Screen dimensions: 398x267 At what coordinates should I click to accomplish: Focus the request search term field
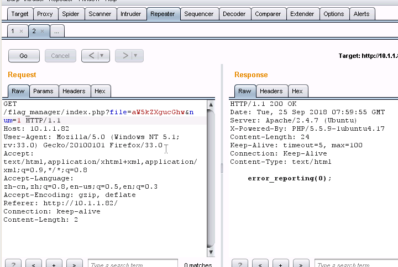tap(133, 264)
